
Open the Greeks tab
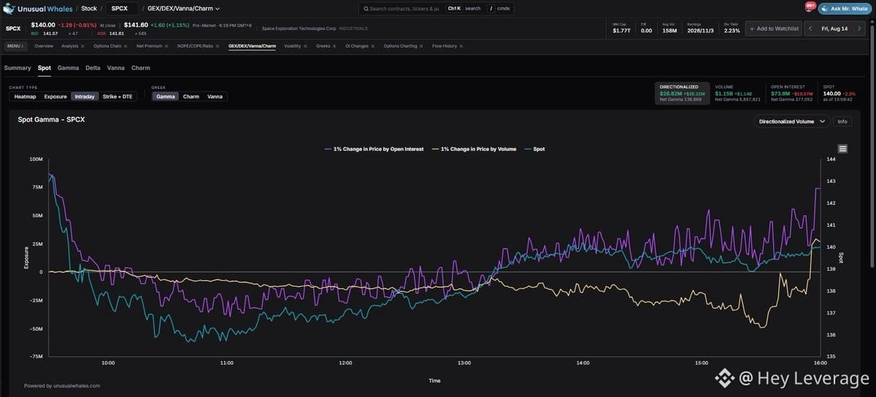(323, 46)
